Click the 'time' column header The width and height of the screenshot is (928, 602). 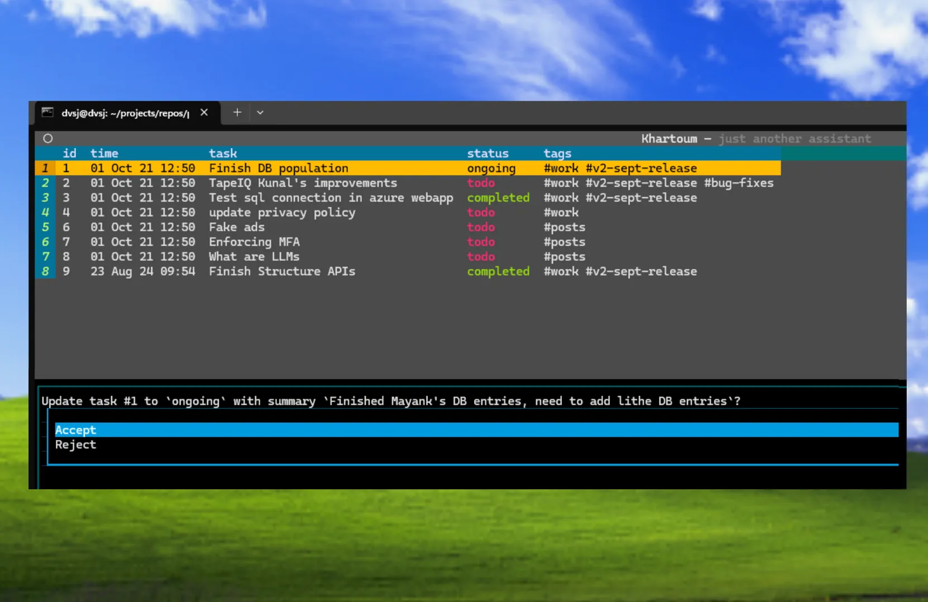104,153
